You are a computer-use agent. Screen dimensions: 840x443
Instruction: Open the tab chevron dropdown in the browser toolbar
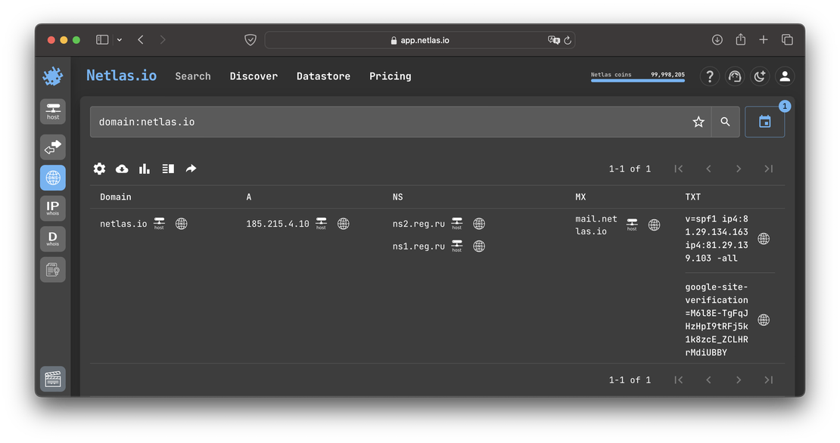pos(120,39)
